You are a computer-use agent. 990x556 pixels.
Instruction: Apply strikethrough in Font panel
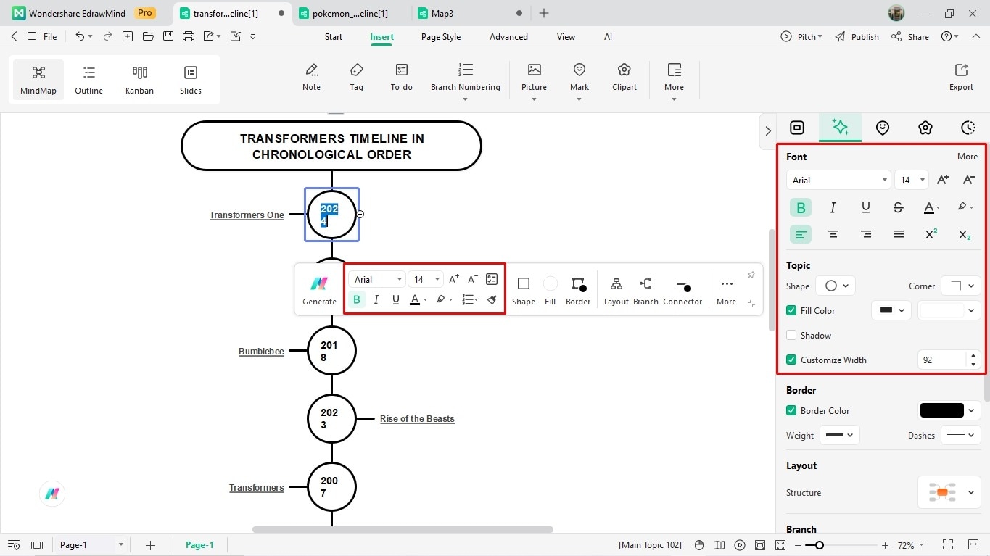pos(898,207)
